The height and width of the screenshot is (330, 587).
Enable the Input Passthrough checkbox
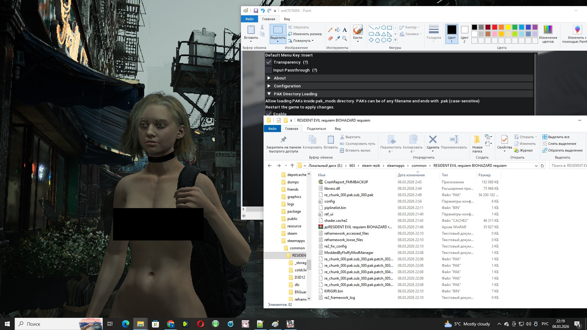[x=269, y=70]
